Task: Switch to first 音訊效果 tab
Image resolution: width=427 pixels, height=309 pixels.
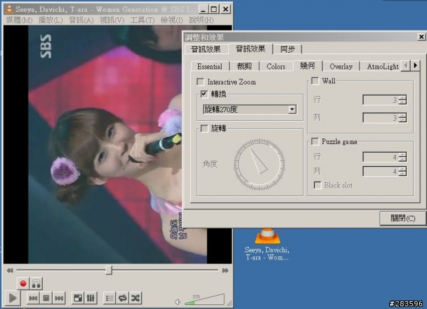Action: tap(206, 49)
